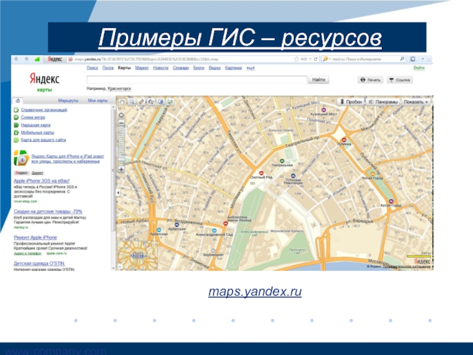Open Карта для вашего сайта link
Viewport: 473px width, 355px height.
43,140
